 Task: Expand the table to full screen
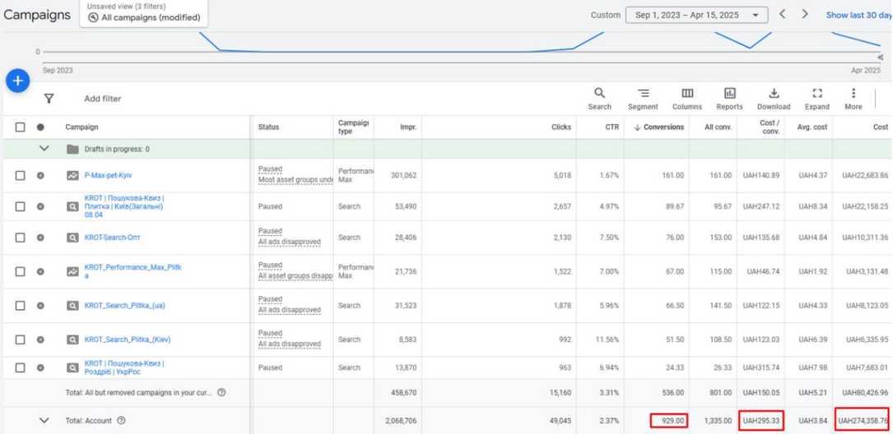pyautogui.click(x=816, y=98)
